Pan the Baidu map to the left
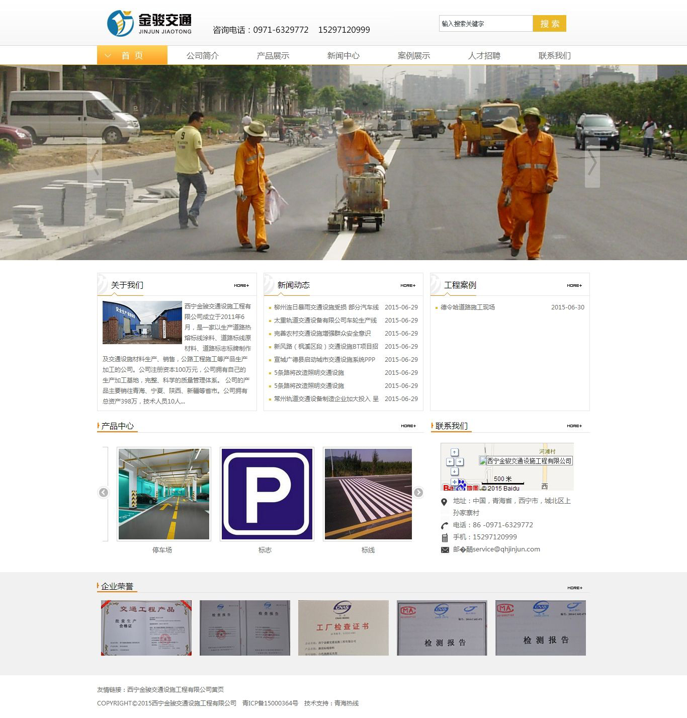Image resolution: width=687 pixels, height=718 pixels. pyautogui.click(x=450, y=462)
